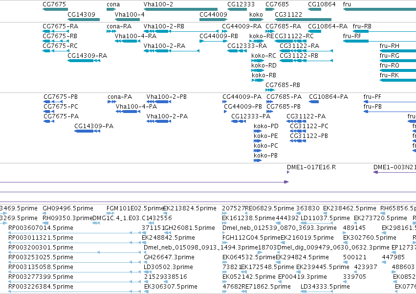Select transcript fru-RK
Image resolution: width=416 pixels, height=294 pixels.
pyautogui.click(x=398, y=80)
